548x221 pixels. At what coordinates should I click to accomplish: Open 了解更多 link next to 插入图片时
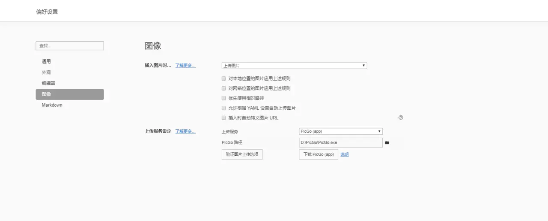pyautogui.click(x=185, y=66)
